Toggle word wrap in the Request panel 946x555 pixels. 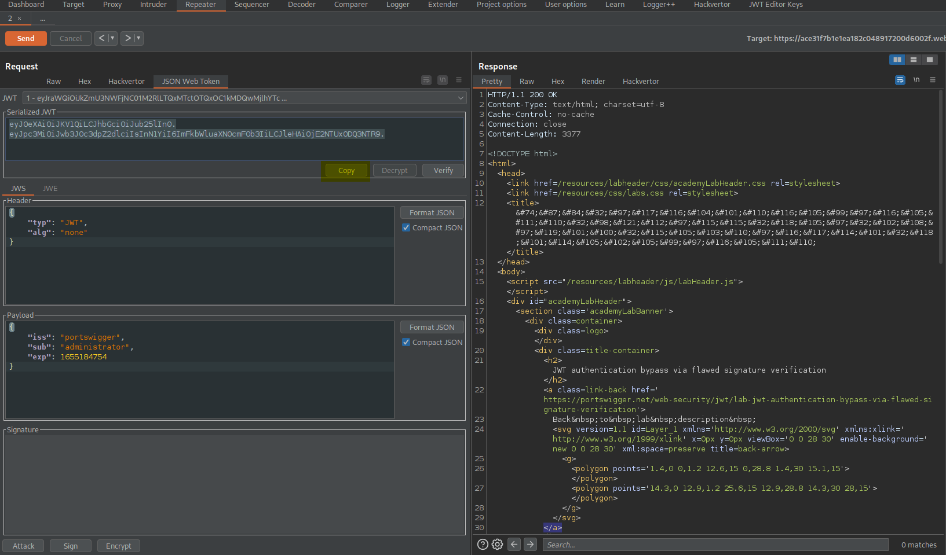pos(426,80)
